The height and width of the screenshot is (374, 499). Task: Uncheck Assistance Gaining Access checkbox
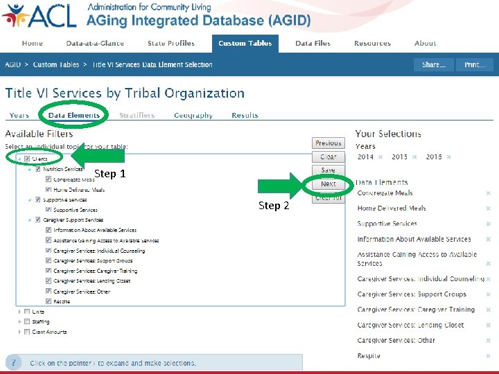(x=49, y=240)
